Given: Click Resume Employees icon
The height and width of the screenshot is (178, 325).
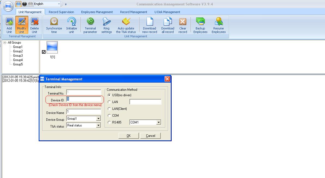Looking at the screenshot, I should click(x=218, y=22).
